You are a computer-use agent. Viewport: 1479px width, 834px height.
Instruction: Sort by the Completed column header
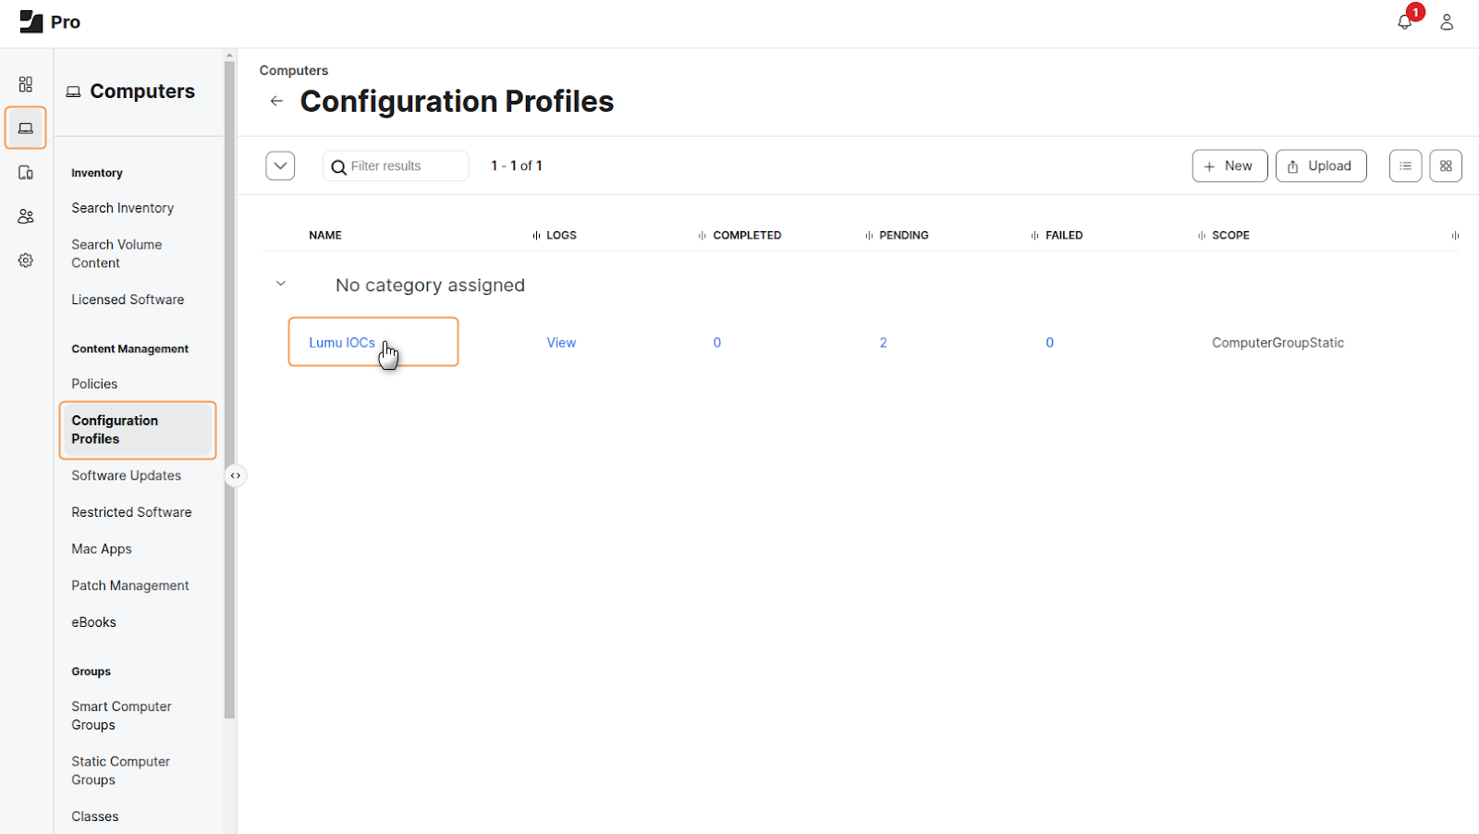[x=746, y=236]
